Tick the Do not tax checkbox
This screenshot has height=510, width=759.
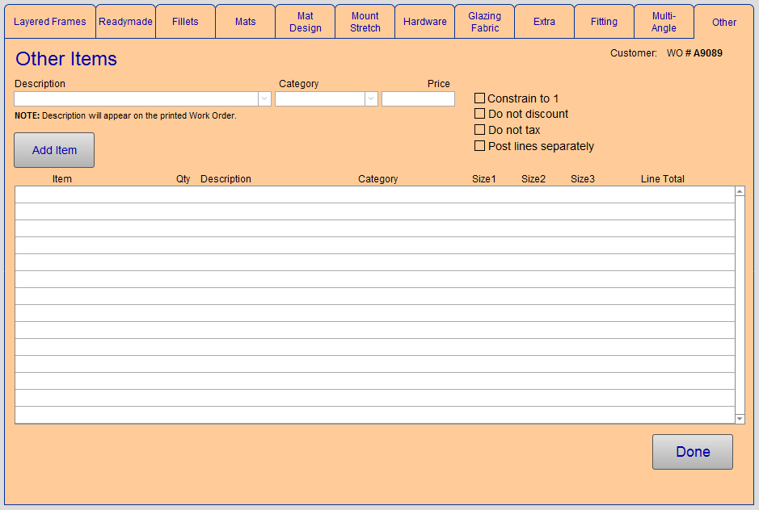pyautogui.click(x=479, y=130)
